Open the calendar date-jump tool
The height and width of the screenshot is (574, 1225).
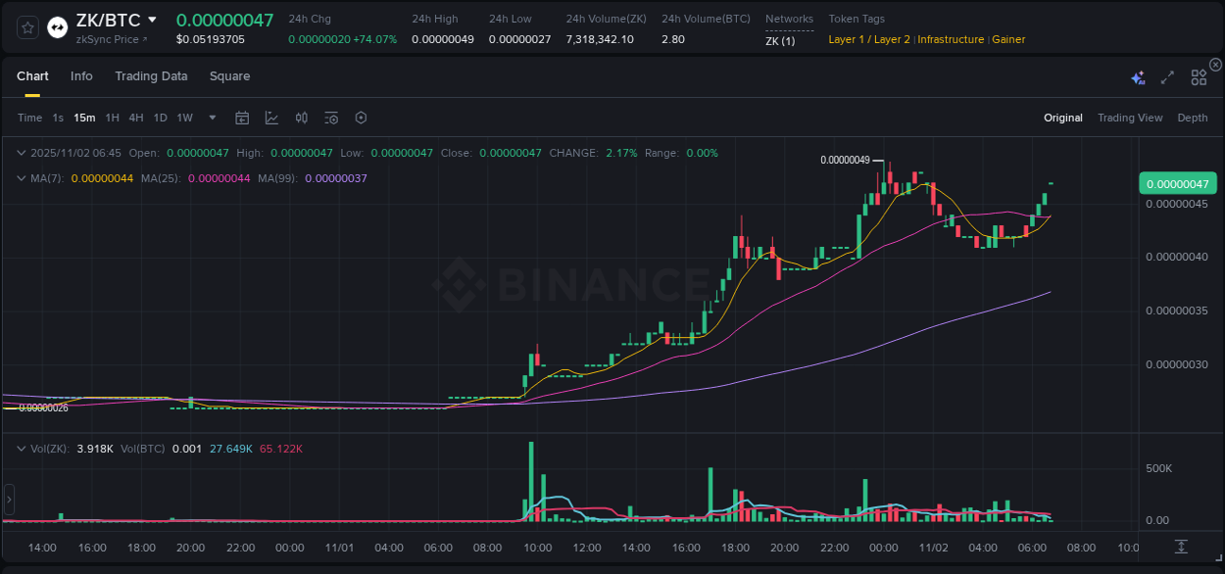pyautogui.click(x=242, y=118)
